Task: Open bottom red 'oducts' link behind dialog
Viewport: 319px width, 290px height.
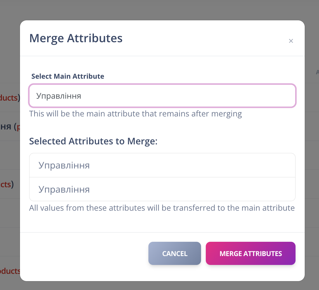Action: (10, 271)
